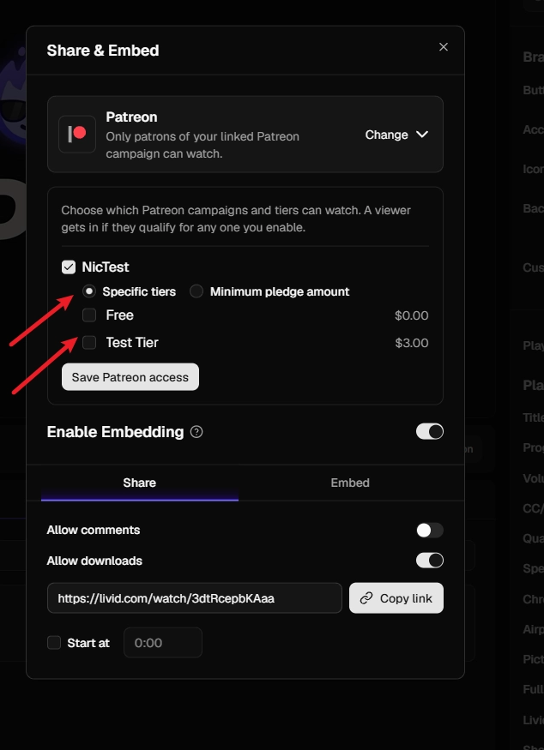
Task: Disable the Allow downloads toggle
Action: click(430, 560)
